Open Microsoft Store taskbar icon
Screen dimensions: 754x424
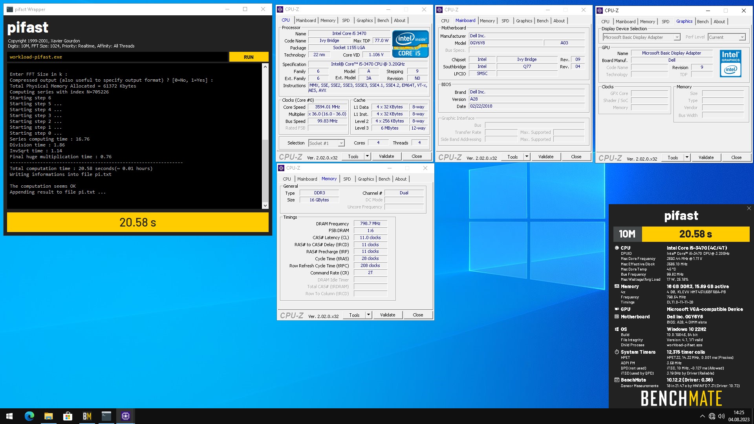coord(68,416)
